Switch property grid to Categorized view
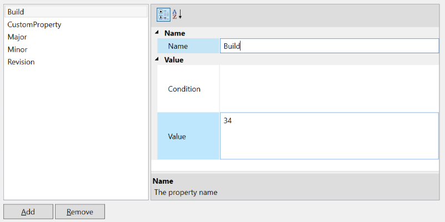The width and height of the screenshot is (445, 222). pos(163,14)
